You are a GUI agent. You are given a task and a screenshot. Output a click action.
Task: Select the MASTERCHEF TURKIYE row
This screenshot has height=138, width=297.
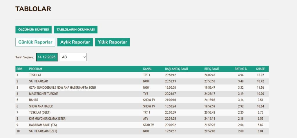point(44,94)
